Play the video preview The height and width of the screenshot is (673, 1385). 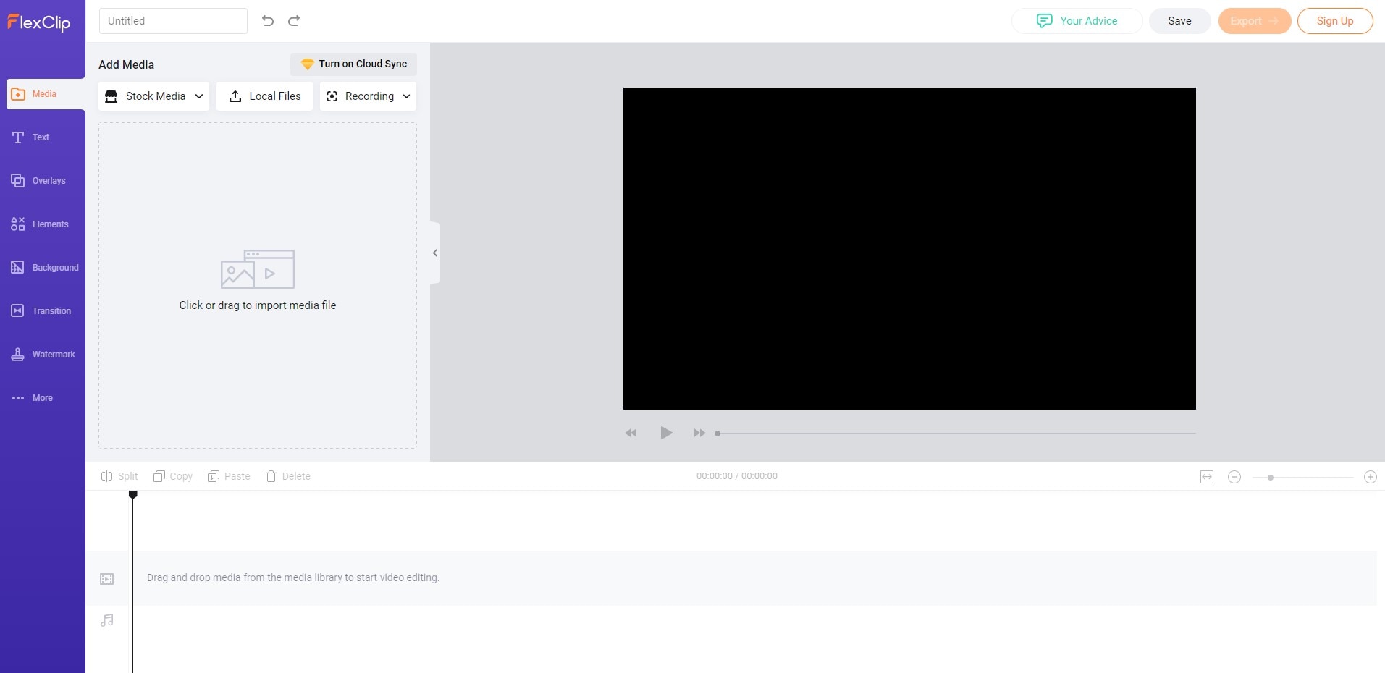(x=666, y=433)
